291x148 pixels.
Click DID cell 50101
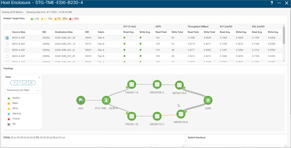(x=88, y=56)
